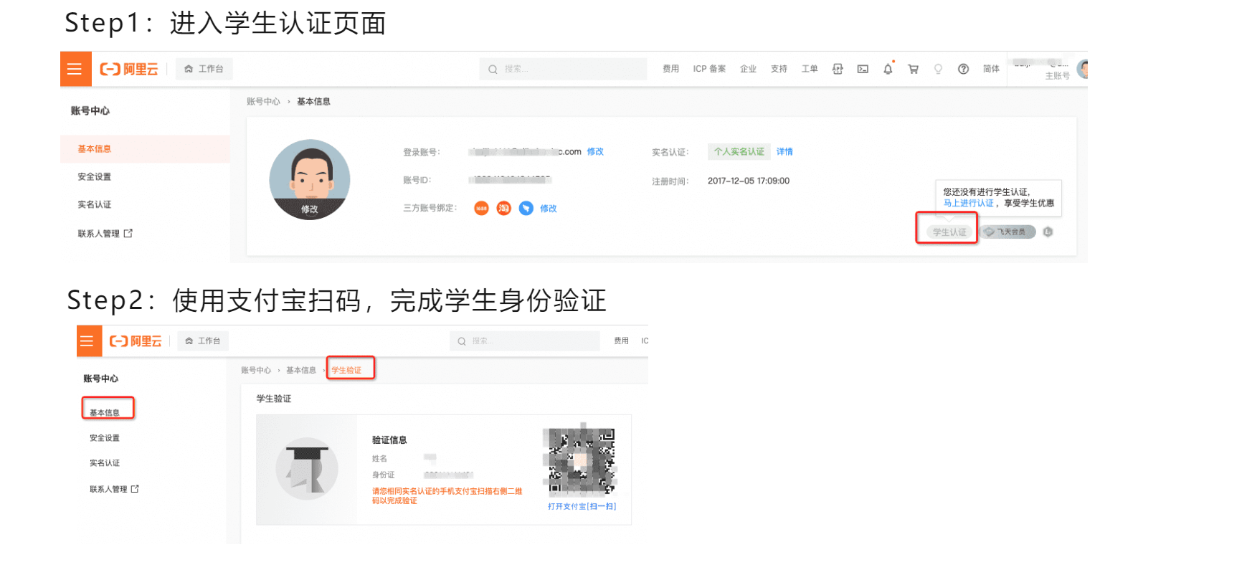This screenshot has height=575, width=1247.
Task: Open the ICP 备案 menu item
Action: [709, 69]
